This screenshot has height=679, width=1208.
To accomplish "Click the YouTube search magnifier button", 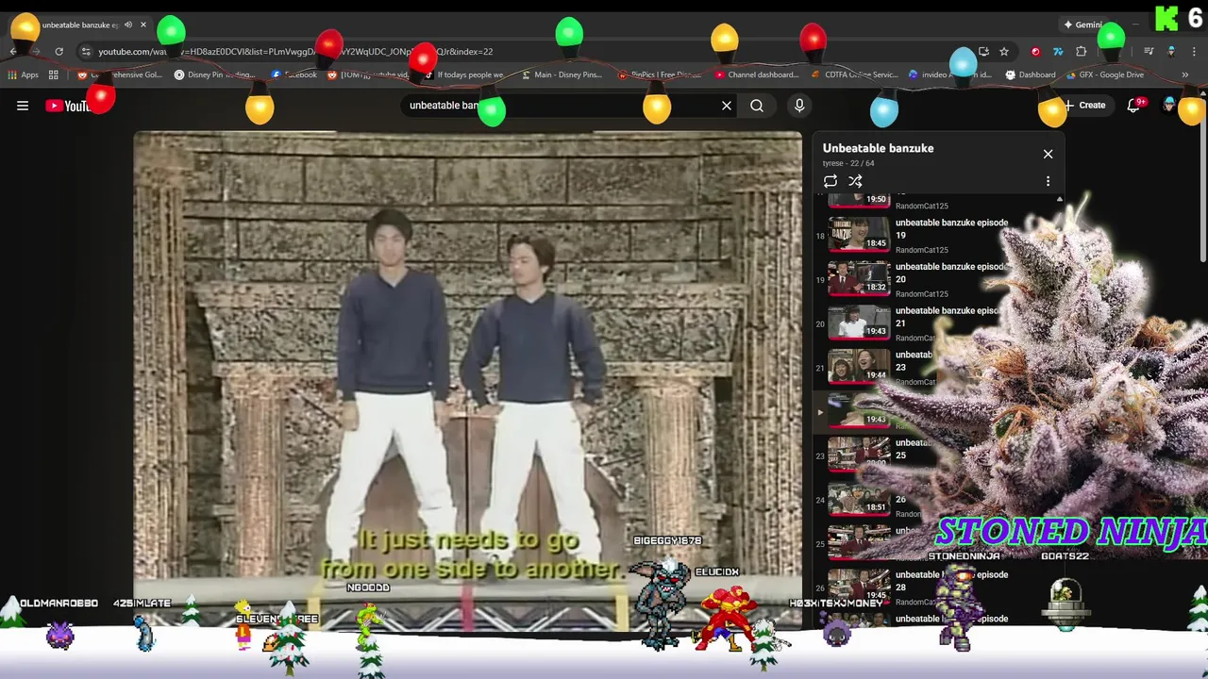I will pyautogui.click(x=757, y=106).
